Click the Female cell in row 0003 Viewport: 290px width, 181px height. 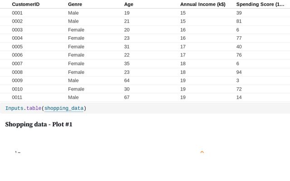(x=76, y=30)
